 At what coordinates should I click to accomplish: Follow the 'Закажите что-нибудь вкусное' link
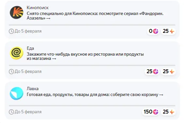[x=85, y=56]
